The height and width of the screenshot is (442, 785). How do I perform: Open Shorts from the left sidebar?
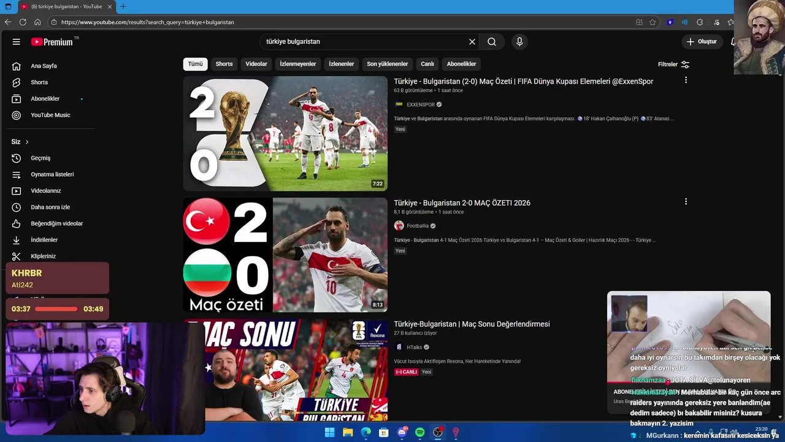click(39, 82)
